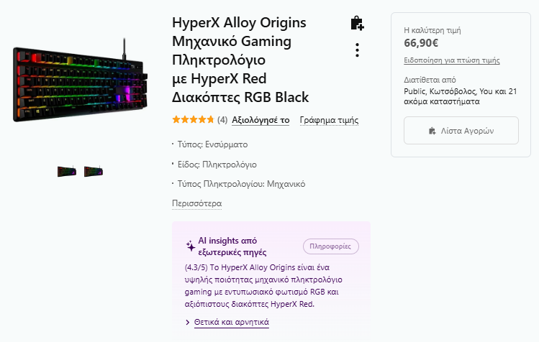The width and height of the screenshot is (539, 342).
Task: Click the AI insights sparkle icon
Action: (191, 246)
